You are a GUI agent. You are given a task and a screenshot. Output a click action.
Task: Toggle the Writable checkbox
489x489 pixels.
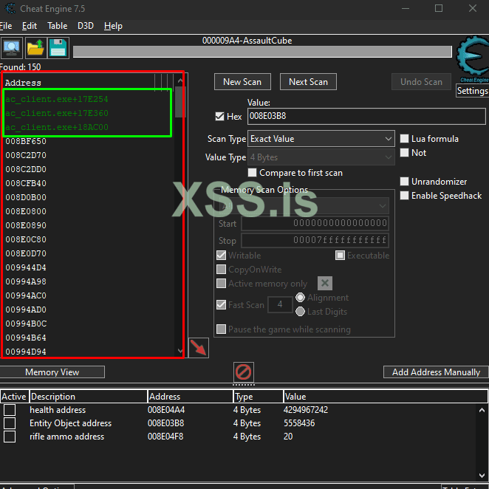click(221, 256)
